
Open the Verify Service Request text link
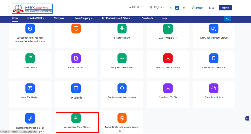point(122,68)
